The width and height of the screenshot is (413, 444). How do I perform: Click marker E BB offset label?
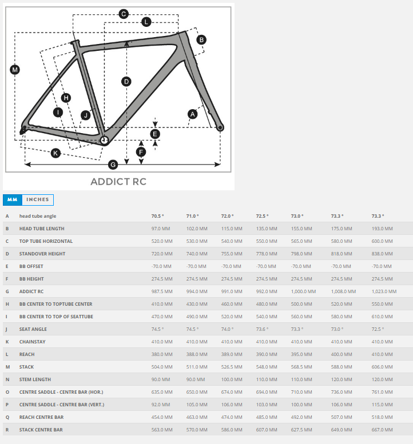click(x=155, y=134)
